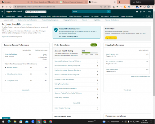
Task: Expand the Reports dropdown in sub-navigation
Action: pyautogui.click(x=86, y=20)
